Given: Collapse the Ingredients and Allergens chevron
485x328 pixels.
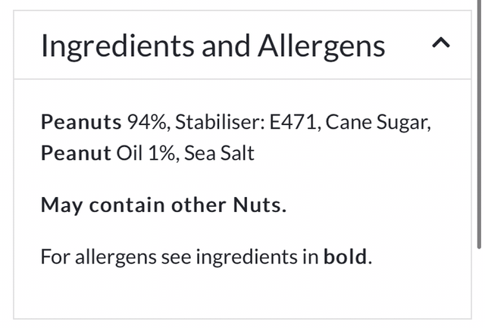Looking at the screenshot, I should point(440,45).
